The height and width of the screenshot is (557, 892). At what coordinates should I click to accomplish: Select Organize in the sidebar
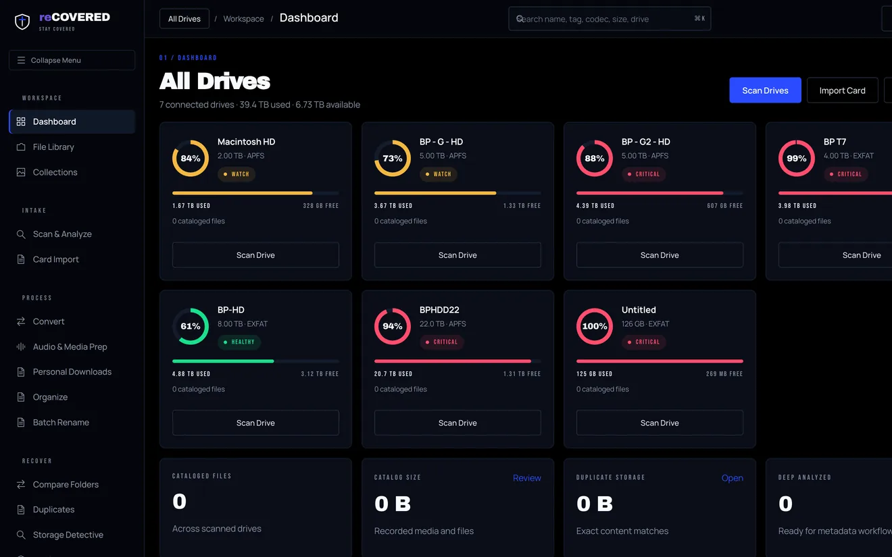(x=72, y=397)
